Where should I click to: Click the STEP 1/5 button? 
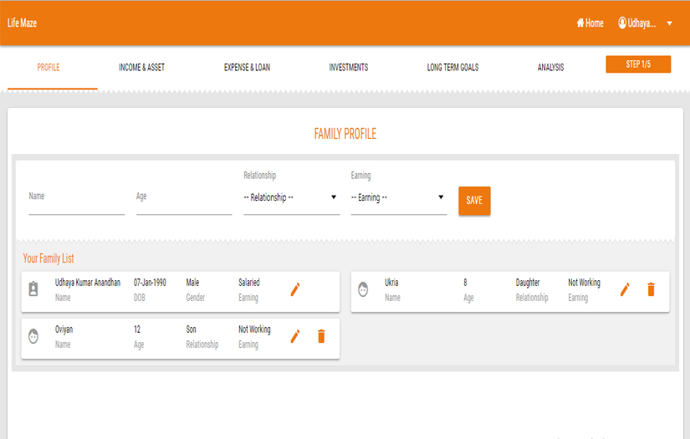[638, 64]
